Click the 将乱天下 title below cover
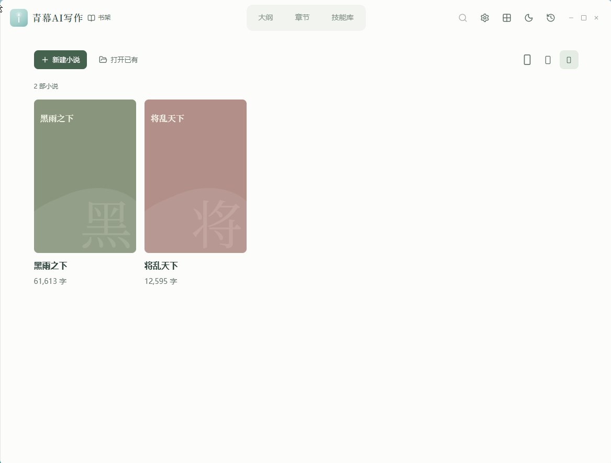 pyautogui.click(x=161, y=266)
